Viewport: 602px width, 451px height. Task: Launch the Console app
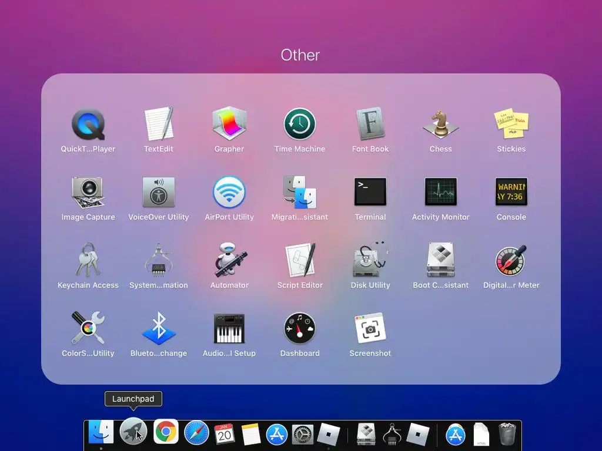511,191
